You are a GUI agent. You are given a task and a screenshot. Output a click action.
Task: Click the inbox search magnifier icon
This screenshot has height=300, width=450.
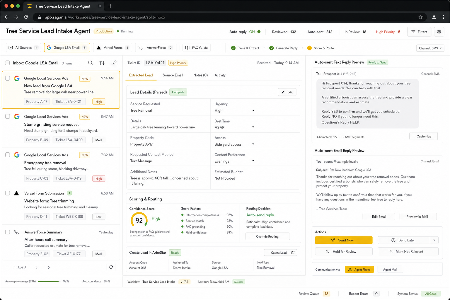pos(91,63)
